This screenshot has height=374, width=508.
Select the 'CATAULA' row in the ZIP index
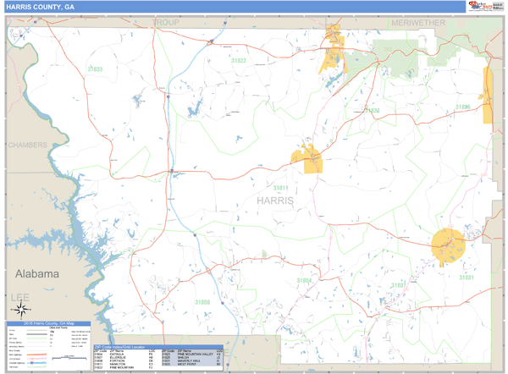tap(125, 355)
